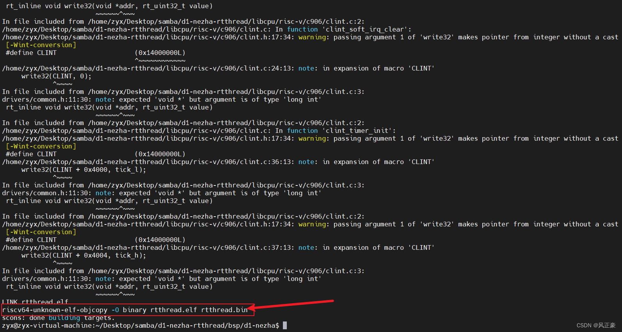Click the value '0x4004' in the write32 call

tap(96, 255)
